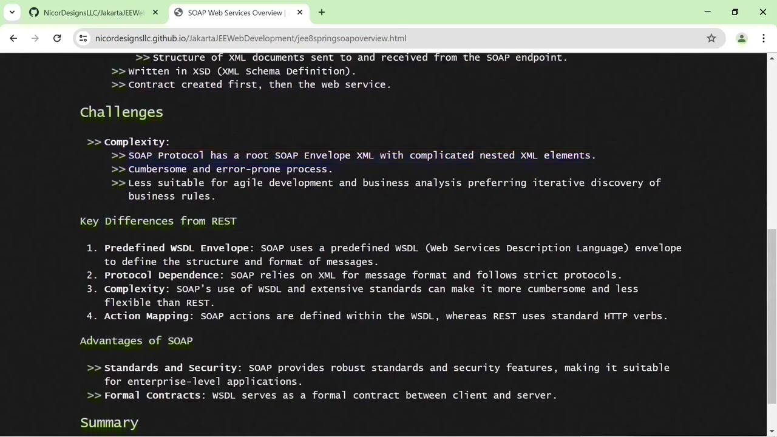
Task: View site information icon in address bar
Action: [83, 38]
